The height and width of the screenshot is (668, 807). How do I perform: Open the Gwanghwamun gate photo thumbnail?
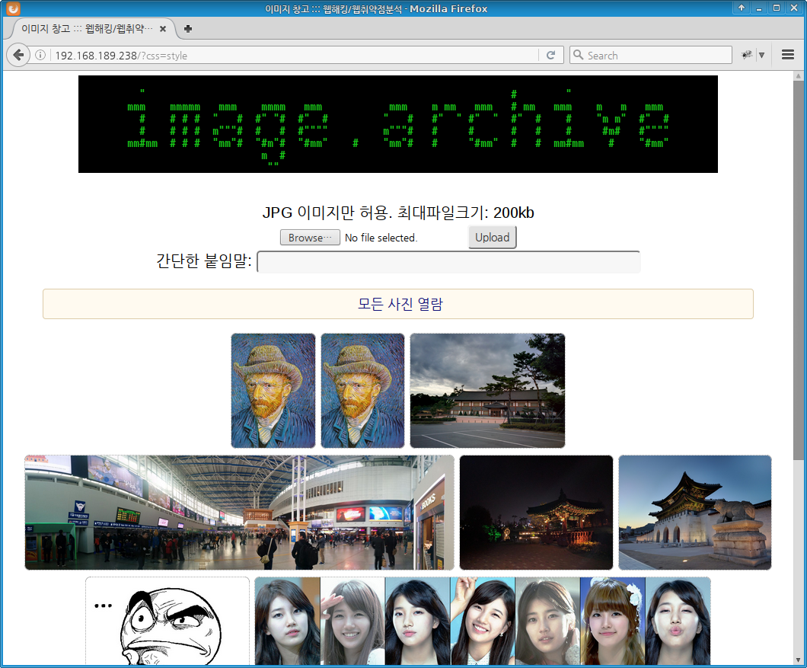pos(695,513)
